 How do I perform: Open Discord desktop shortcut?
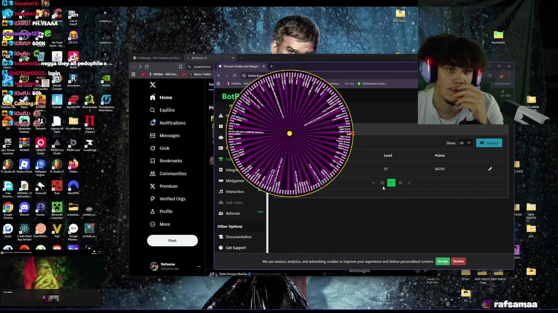point(24,209)
